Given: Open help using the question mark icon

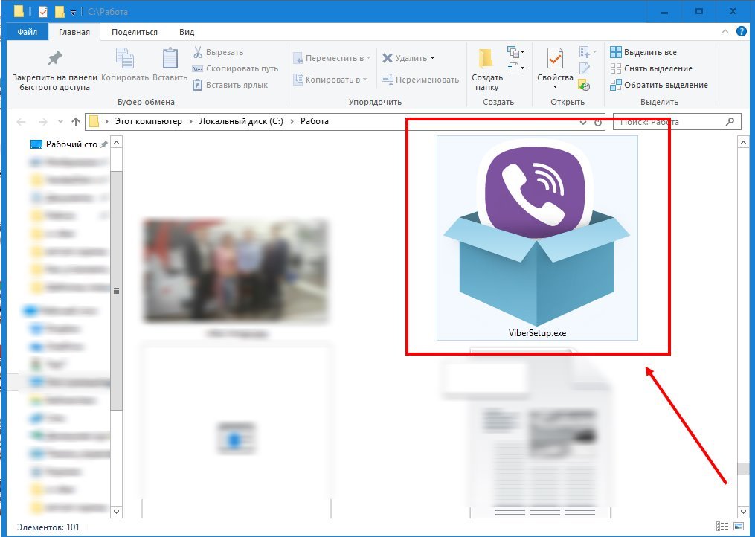Looking at the screenshot, I should pyautogui.click(x=742, y=31).
